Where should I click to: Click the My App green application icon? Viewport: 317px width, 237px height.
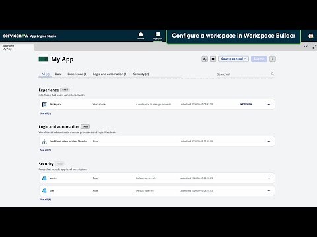coord(44,59)
